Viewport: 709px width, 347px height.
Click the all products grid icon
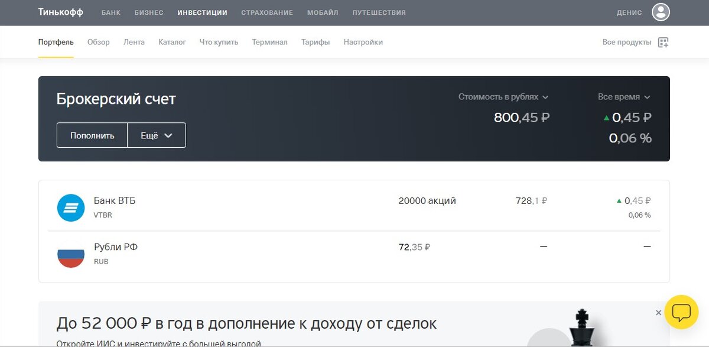[664, 43]
